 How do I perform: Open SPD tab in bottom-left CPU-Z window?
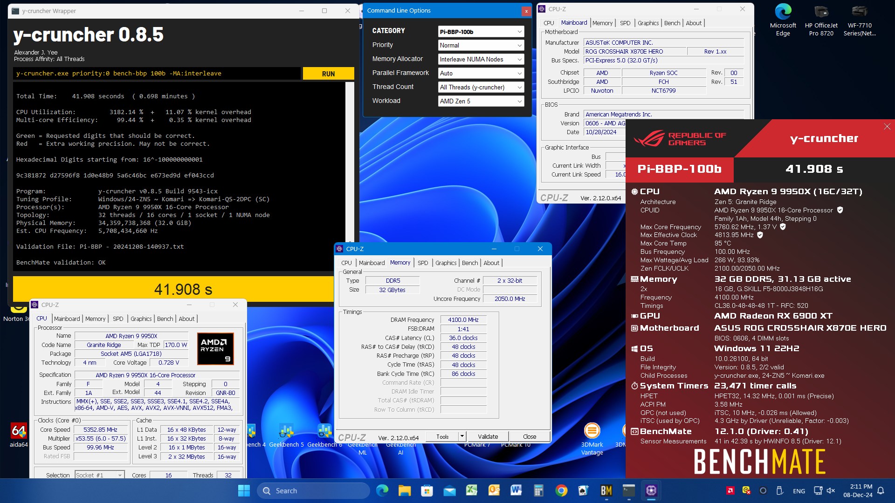tap(118, 319)
